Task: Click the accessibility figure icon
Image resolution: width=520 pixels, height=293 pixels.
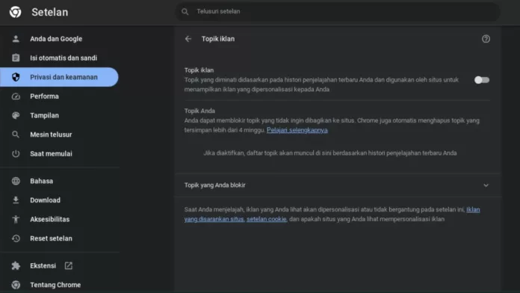Action: (x=16, y=219)
